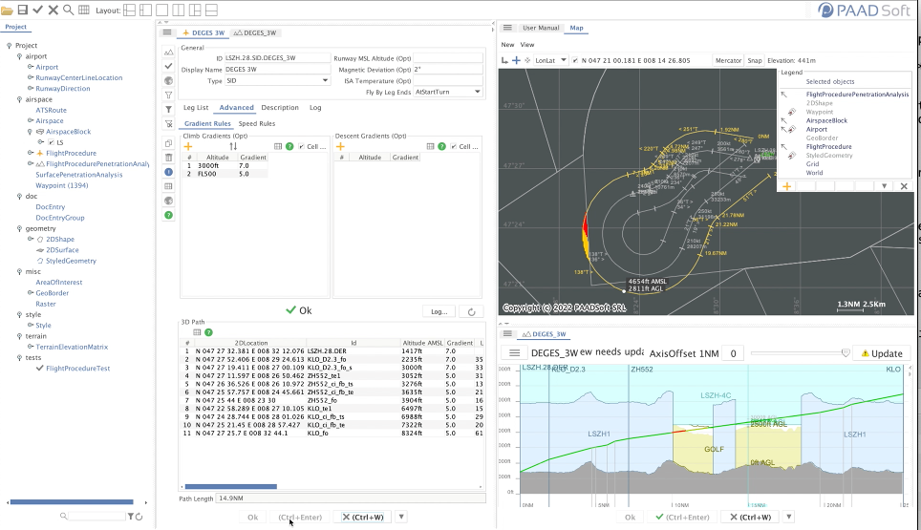921x530 pixels.
Task: Click the copy icon in editor sidebar
Action: tap(168, 143)
